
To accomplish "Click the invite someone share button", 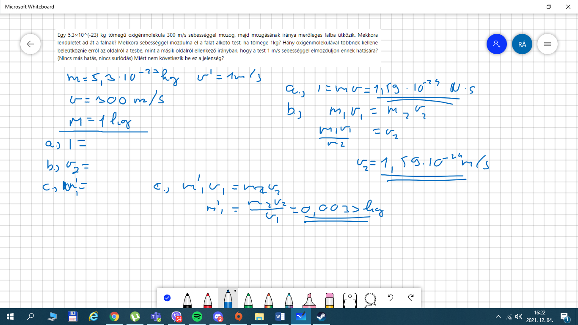I will [497, 44].
